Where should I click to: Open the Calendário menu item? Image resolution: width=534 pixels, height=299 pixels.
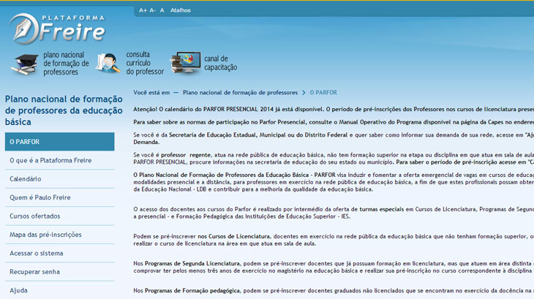click(x=25, y=179)
